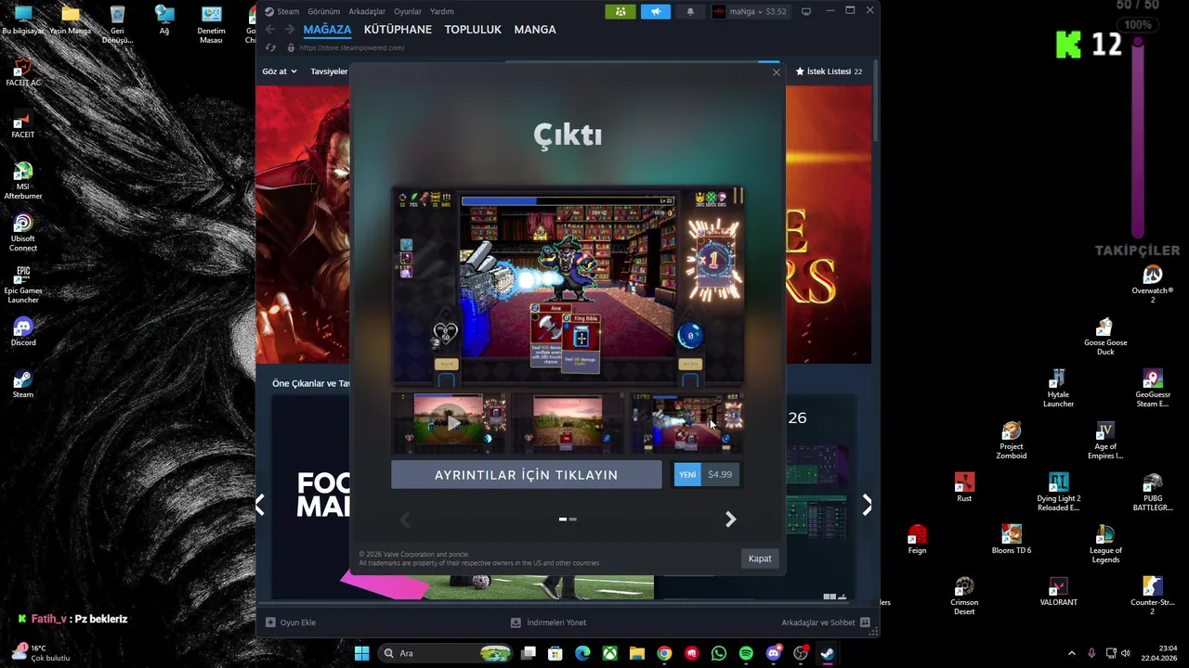Click Oyun Ekle at bottom left
This screenshot has width=1189, height=668.
[291, 623]
